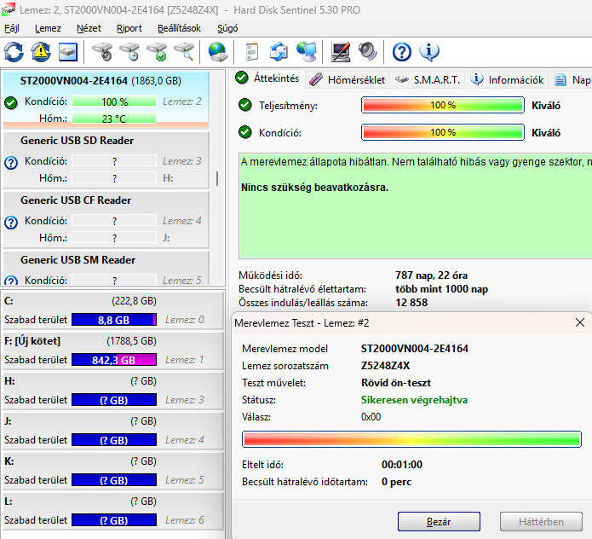Click the disk with green checkmark icon
The width and height of the screenshot is (592, 539).
157,52
